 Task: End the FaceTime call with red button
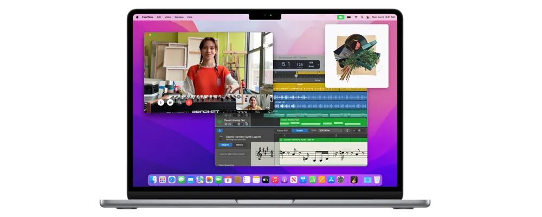[x=189, y=102]
